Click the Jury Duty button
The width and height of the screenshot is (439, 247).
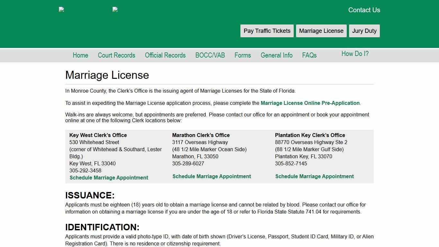pos(364,31)
